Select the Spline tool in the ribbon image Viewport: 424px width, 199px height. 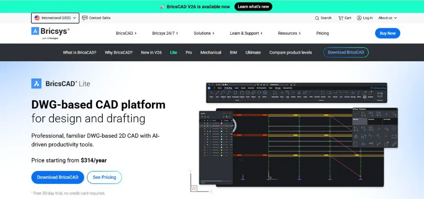coord(229,94)
